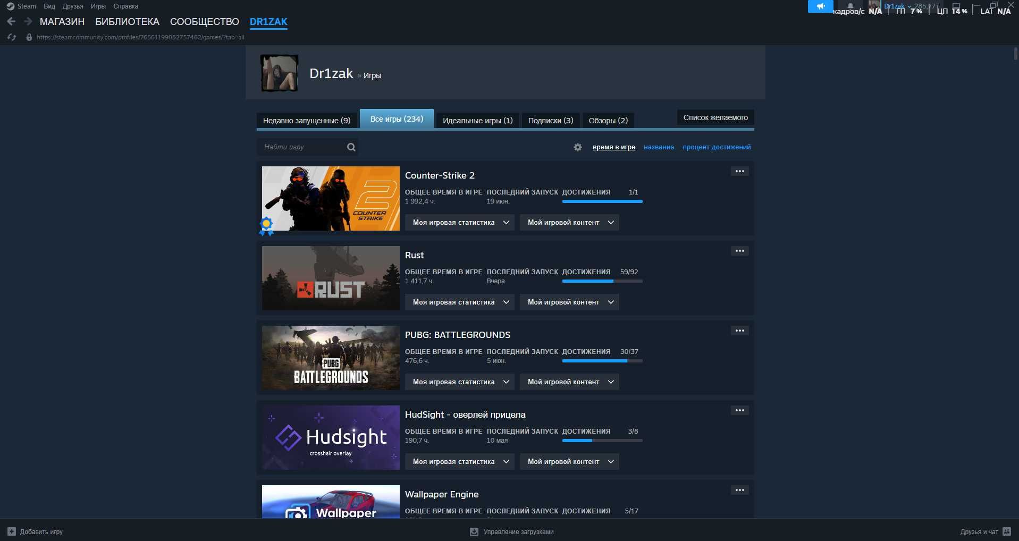
Task: Open the 'Друзья' menu
Action: [x=73, y=6]
